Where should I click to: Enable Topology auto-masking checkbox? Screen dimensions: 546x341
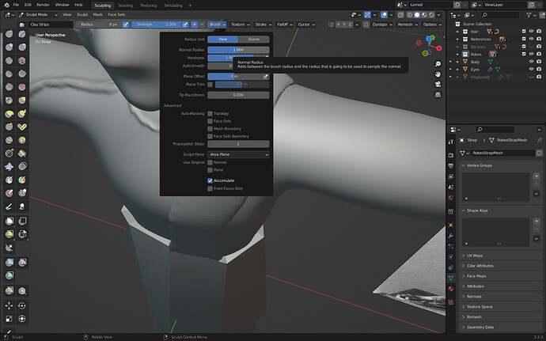click(x=210, y=114)
